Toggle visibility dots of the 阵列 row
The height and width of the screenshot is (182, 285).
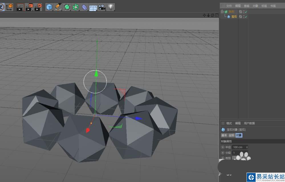point(244,12)
